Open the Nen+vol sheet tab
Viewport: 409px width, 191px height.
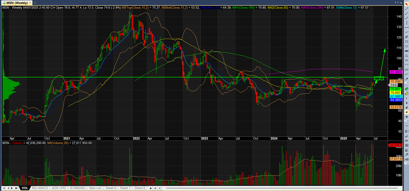pyautogui.click(x=95, y=188)
